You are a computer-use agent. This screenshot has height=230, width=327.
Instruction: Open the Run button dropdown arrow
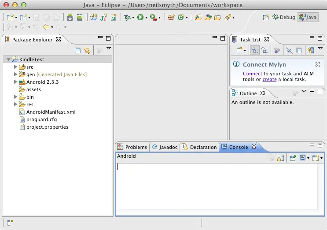[146, 18]
